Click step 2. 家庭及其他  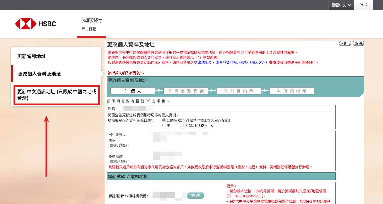[186, 91]
